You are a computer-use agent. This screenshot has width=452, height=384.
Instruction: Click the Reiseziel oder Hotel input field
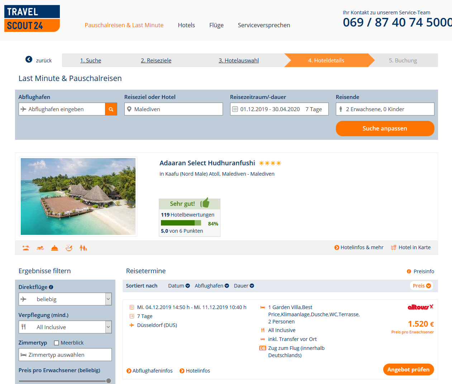[x=173, y=109]
